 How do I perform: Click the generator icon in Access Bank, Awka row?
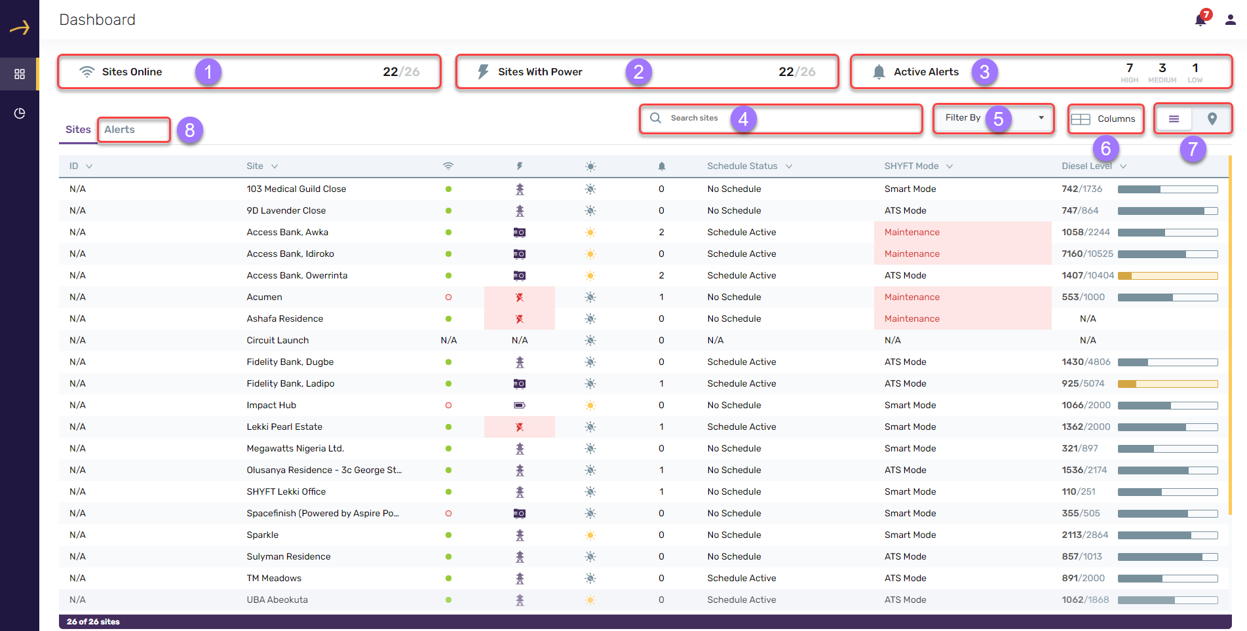520,233
